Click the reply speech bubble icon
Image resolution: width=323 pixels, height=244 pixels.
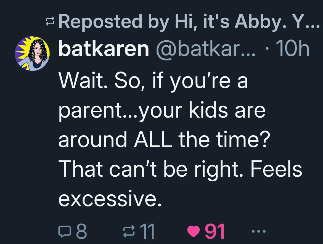click(x=65, y=231)
